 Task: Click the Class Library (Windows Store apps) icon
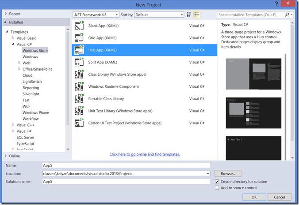pyautogui.click(x=79, y=75)
